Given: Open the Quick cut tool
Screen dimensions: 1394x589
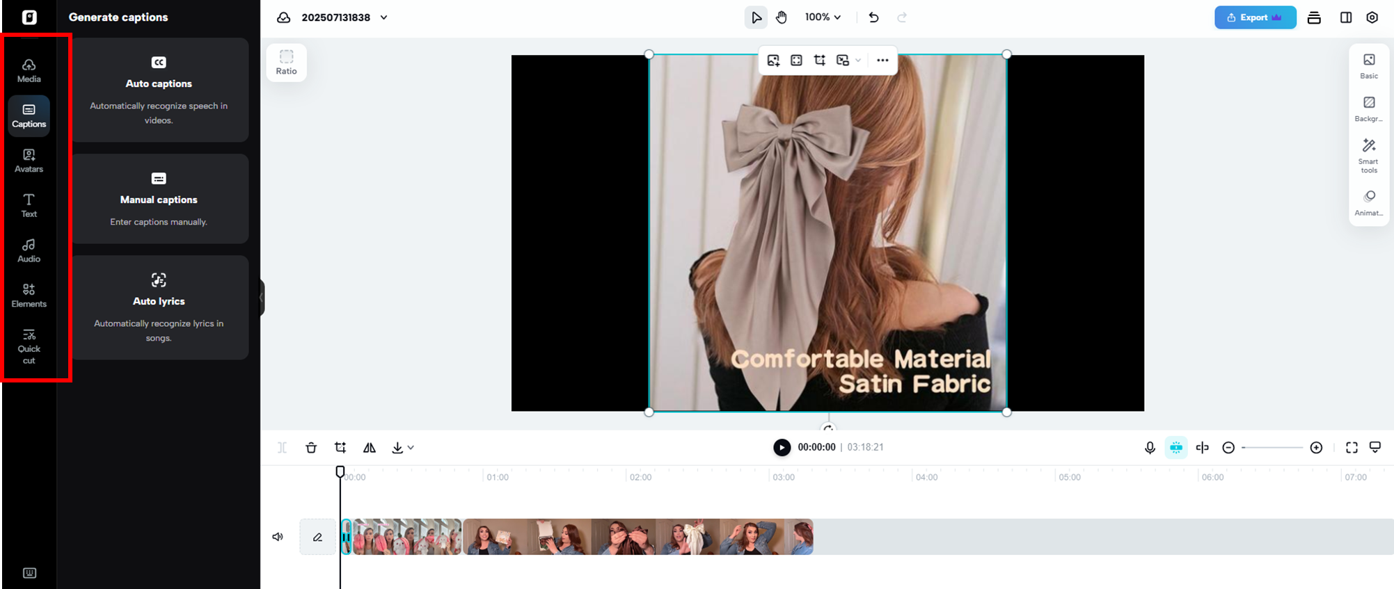Looking at the screenshot, I should coord(29,346).
